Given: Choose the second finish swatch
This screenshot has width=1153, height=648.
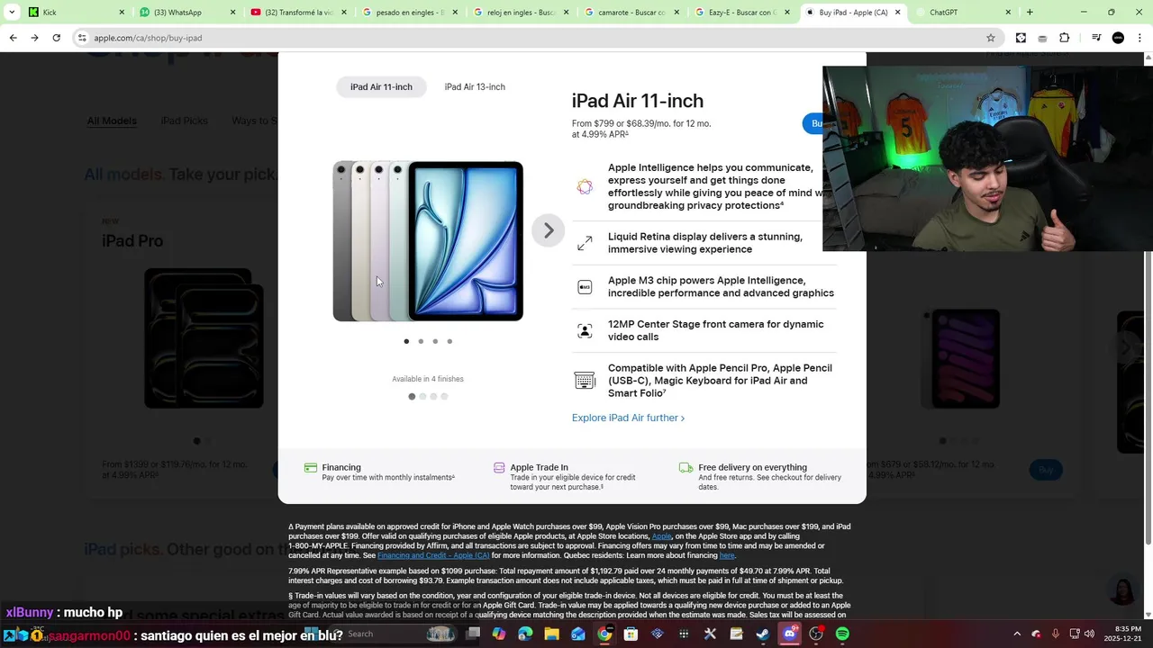Looking at the screenshot, I should [422, 396].
